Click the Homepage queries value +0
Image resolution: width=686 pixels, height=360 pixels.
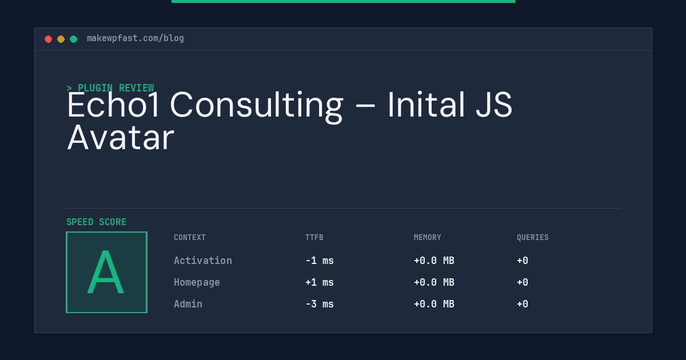[x=523, y=282]
